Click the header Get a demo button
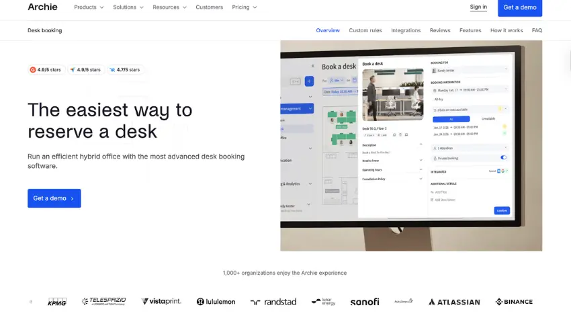 click(520, 7)
